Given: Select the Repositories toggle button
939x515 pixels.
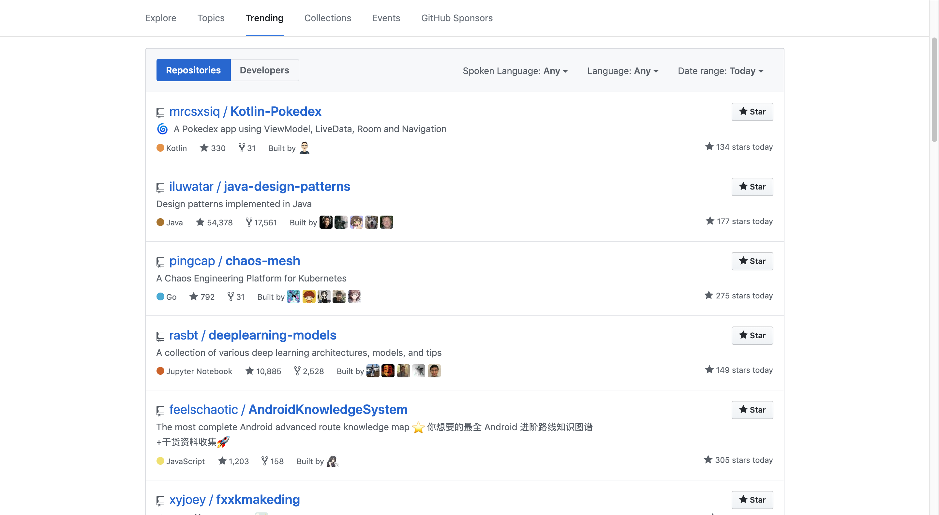Looking at the screenshot, I should 193,70.
